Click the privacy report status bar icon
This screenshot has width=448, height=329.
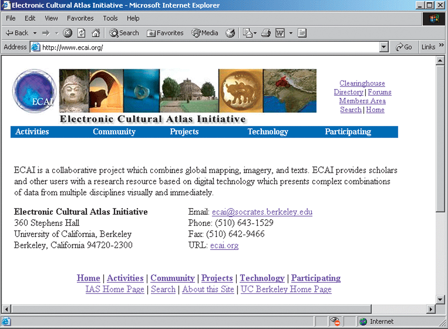336,322
